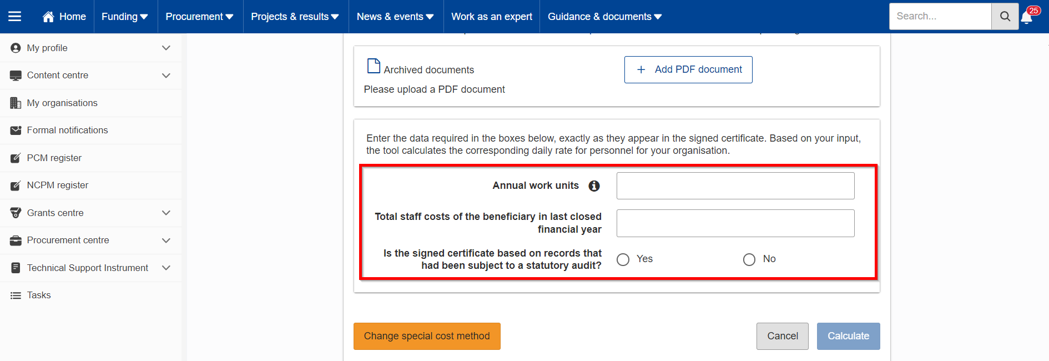Viewport: 1049px width, 361px height.
Task: Open the hamburger menu icon
Action: [15, 17]
